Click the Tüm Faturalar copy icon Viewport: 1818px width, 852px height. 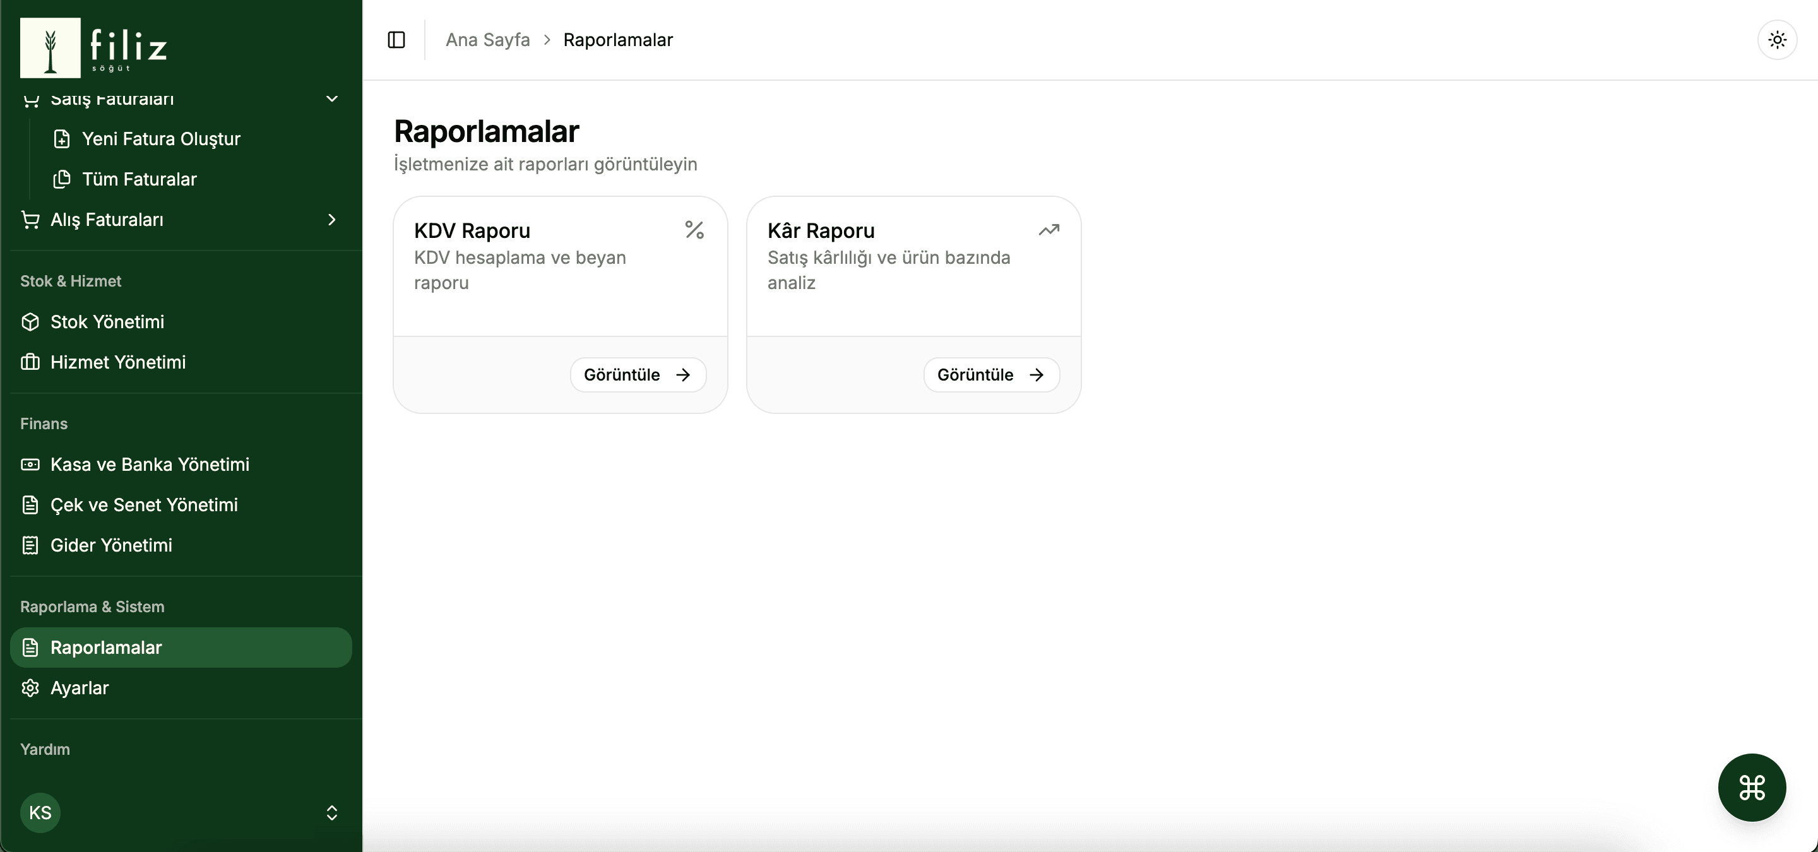[62, 179]
